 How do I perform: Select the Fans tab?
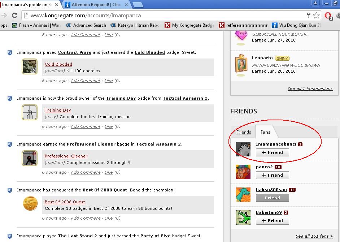(265, 132)
